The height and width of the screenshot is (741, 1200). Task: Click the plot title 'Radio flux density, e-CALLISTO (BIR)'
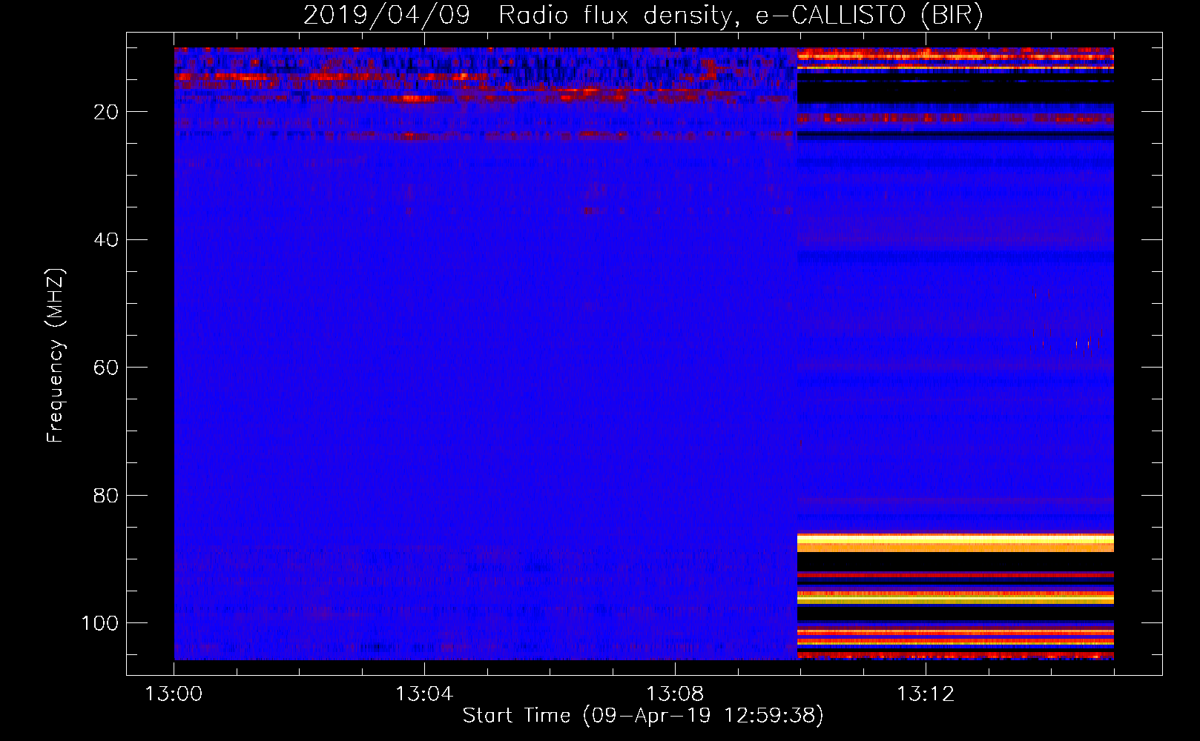click(741, 16)
